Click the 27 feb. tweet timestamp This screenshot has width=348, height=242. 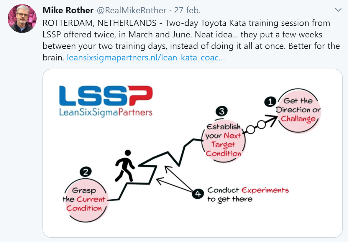[x=187, y=10]
